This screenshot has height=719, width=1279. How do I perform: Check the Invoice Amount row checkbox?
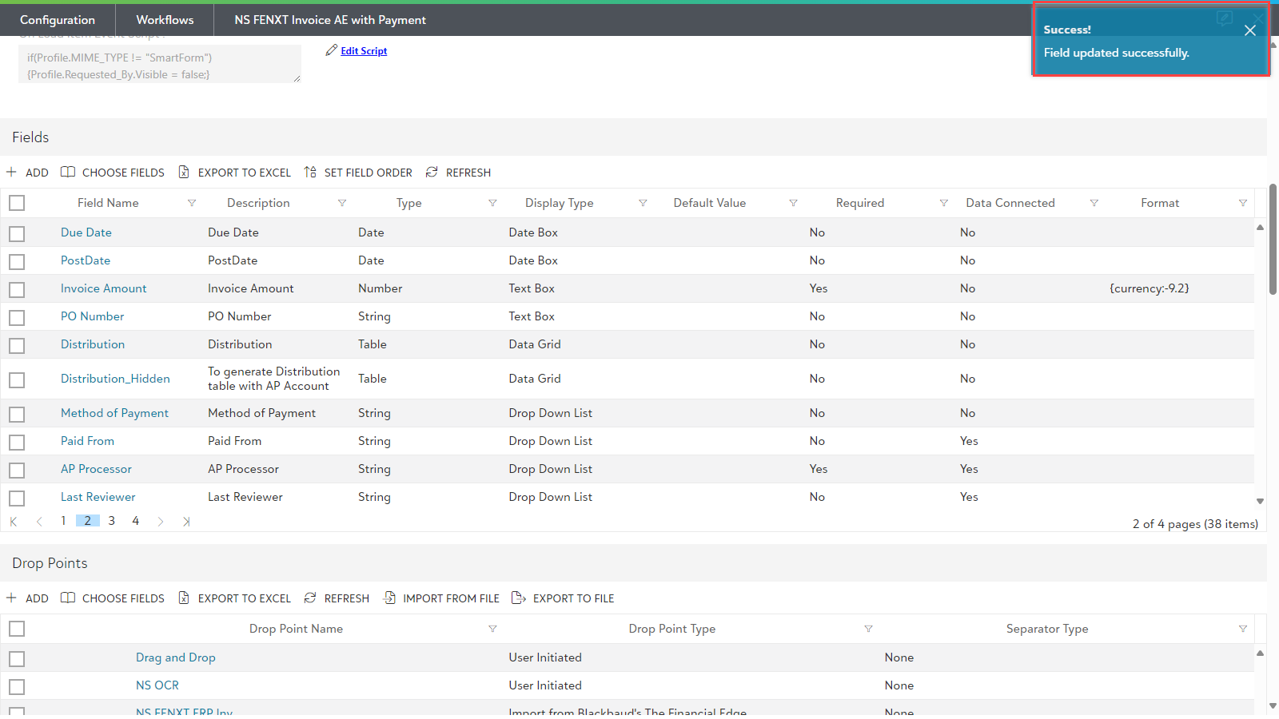click(x=17, y=289)
